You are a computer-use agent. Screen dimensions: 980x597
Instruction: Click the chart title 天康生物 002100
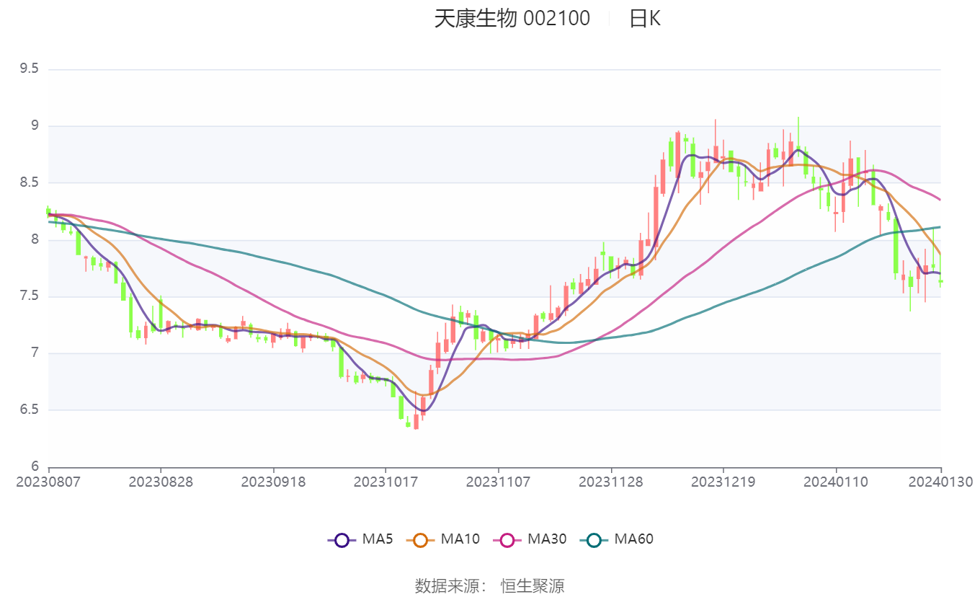pyautogui.click(x=512, y=18)
